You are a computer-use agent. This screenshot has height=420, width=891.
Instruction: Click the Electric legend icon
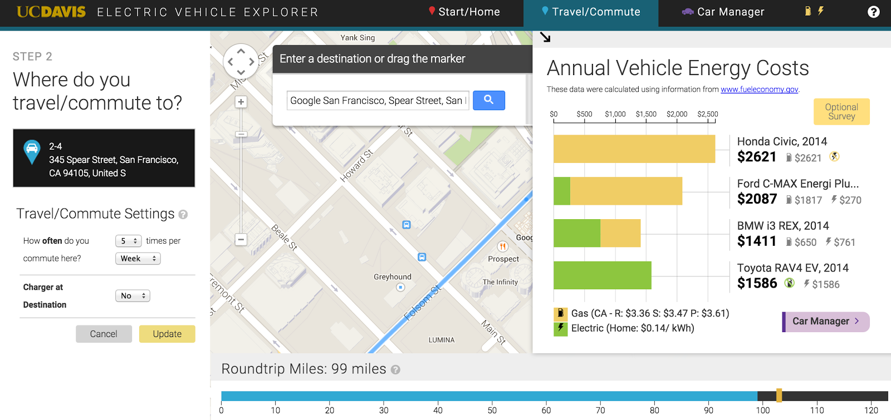tap(560, 328)
